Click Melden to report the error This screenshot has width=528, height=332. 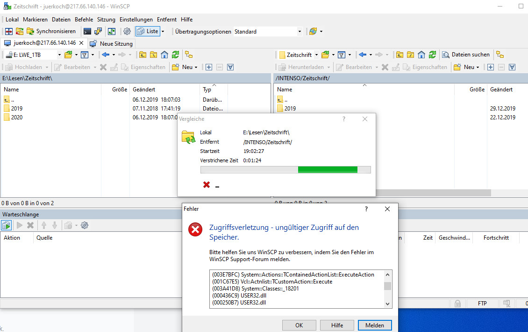click(x=375, y=325)
